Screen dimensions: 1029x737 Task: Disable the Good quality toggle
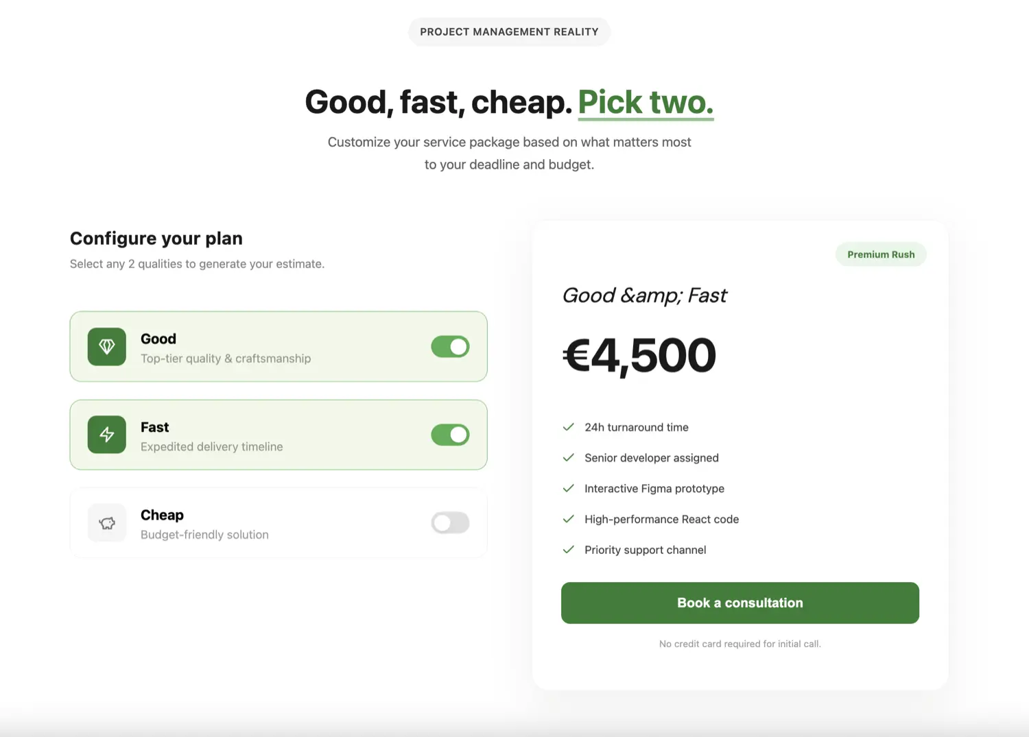pyautogui.click(x=450, y=346)
